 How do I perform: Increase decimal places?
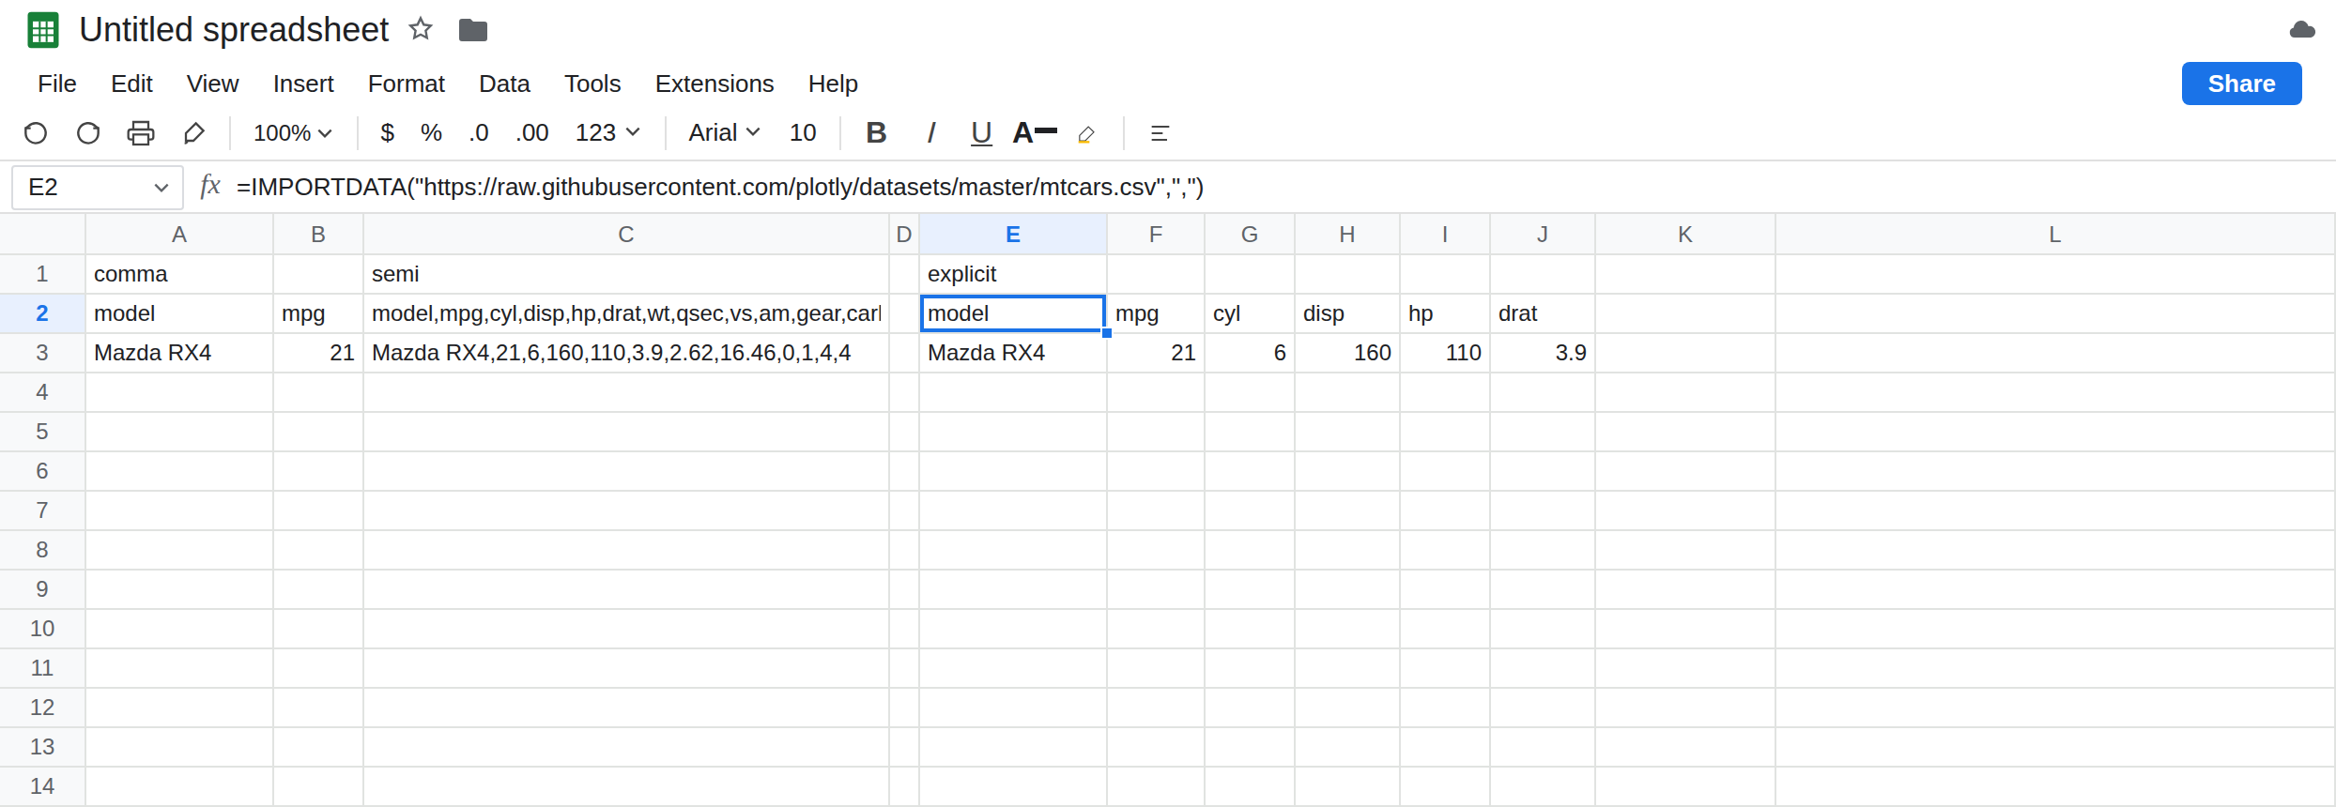pos(532,133)
